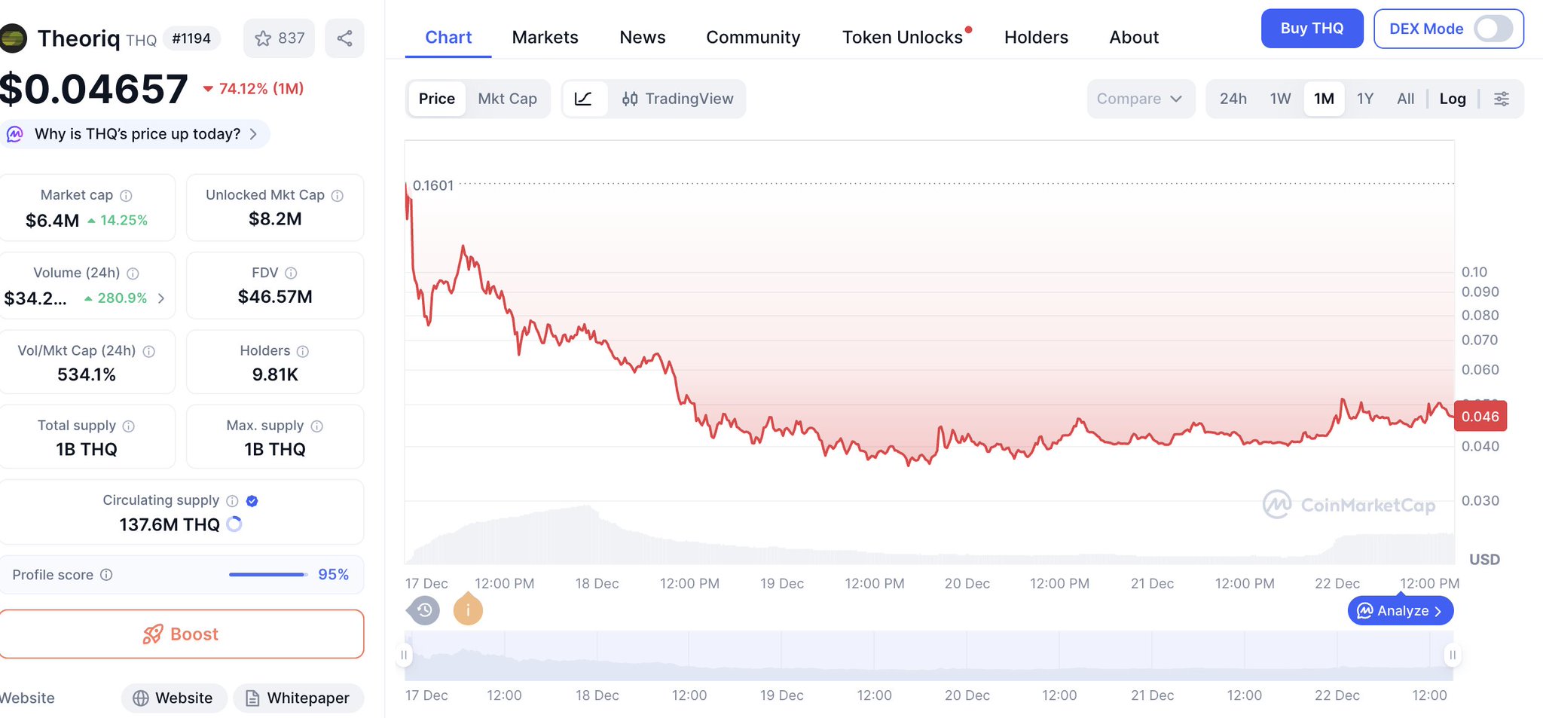Open the Whitepaper link
The width and height of the screenshot is (1543, 718).
pyautogui.click(x=298, y=698)
